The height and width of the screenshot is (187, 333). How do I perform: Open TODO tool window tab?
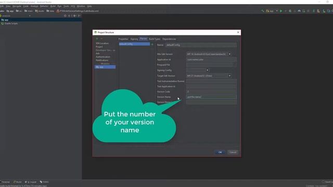44,182
